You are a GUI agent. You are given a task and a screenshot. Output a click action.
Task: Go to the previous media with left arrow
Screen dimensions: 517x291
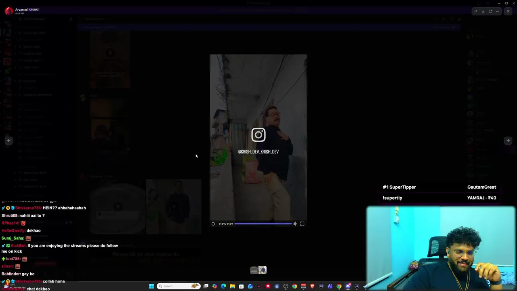[x=9, y=141]
